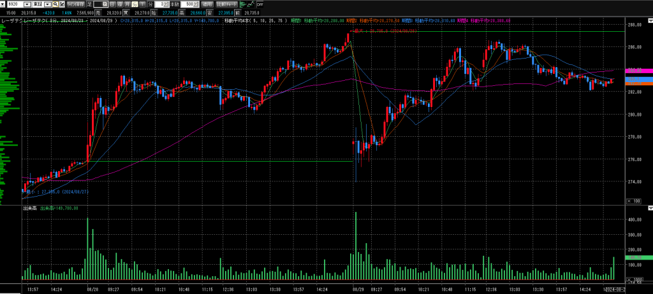The width and height of the screenshot is (653, 294).
Task: Open the leftmost toolbar dropdown arrow
Action: tap(4, 4)
